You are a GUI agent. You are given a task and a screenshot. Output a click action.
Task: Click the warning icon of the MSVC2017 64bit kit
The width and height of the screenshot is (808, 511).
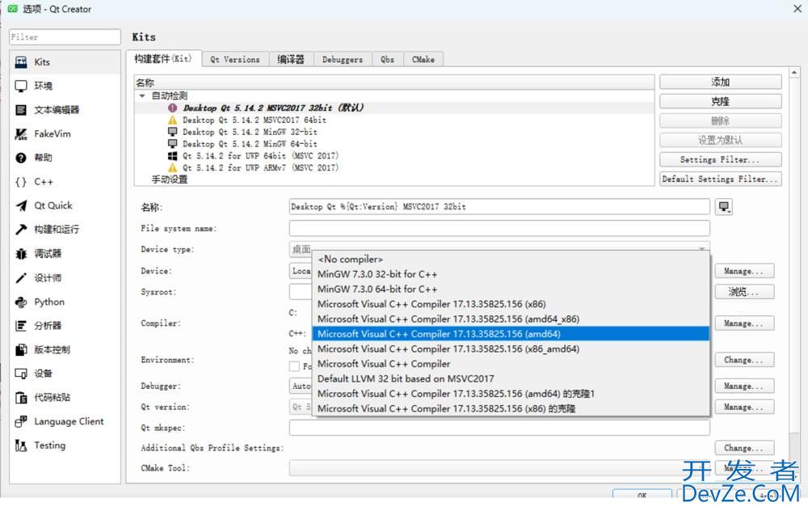(x=173, y=120)
